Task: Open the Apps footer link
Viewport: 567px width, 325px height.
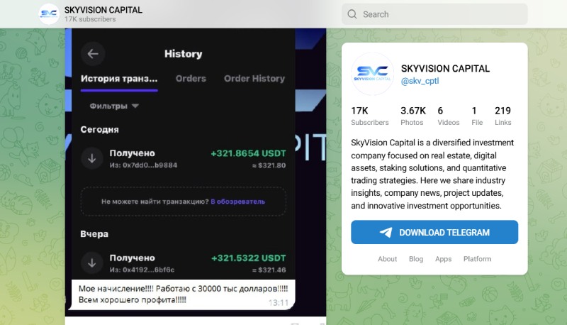Action: pos(444,259)
